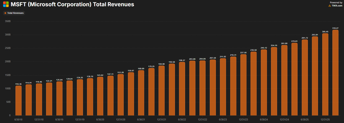Select the bar valued 110.36
This screenshot has height=123, width=344.
[18, 100]
